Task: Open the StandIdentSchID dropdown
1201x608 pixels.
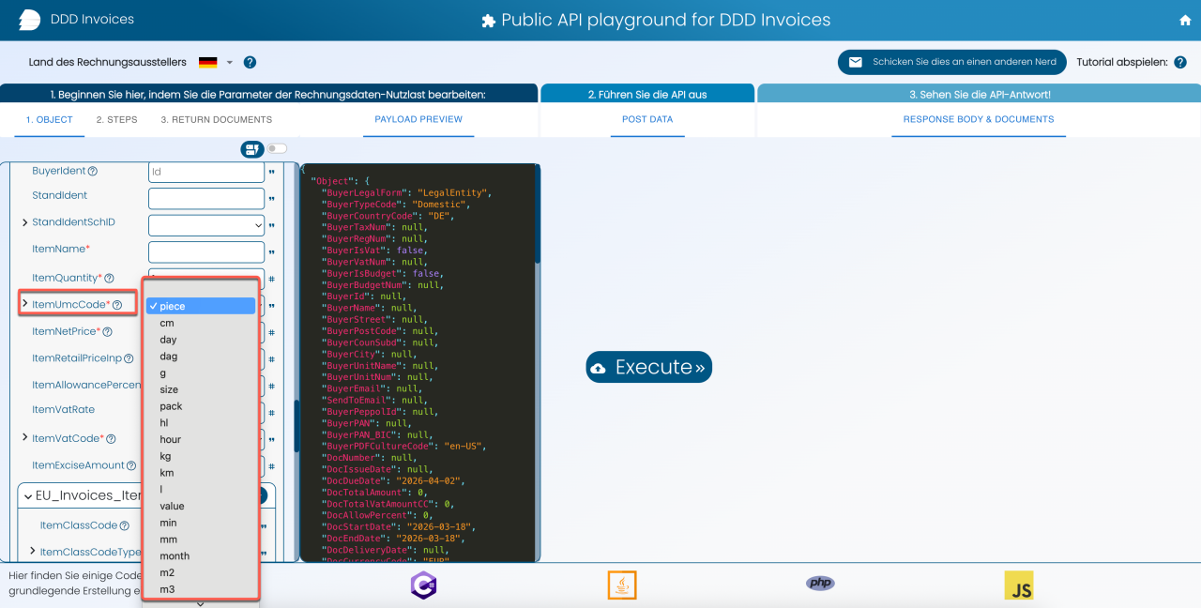Action: [x=206, y=225]
